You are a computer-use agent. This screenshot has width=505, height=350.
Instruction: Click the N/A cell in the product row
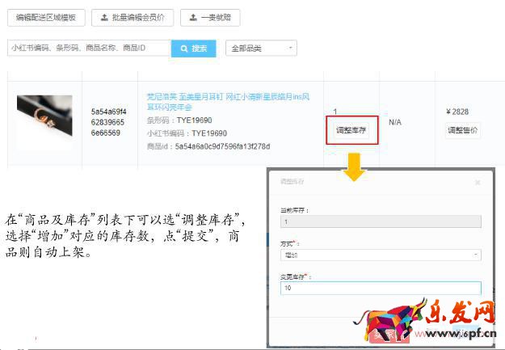click(395, 122)
